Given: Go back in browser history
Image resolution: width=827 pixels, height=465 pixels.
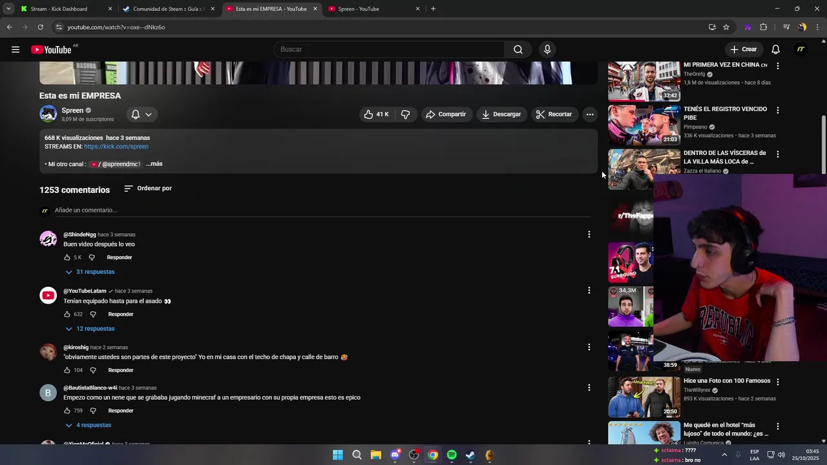Looking at the screenshot, I should [9, 27].
